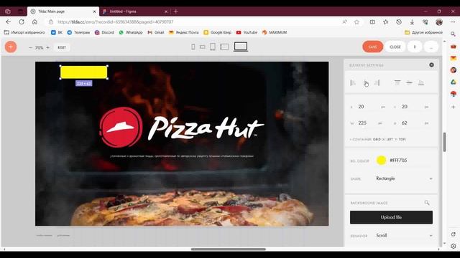Go back in browser history
Screen dimensions: 460x258
pos(9,22)
